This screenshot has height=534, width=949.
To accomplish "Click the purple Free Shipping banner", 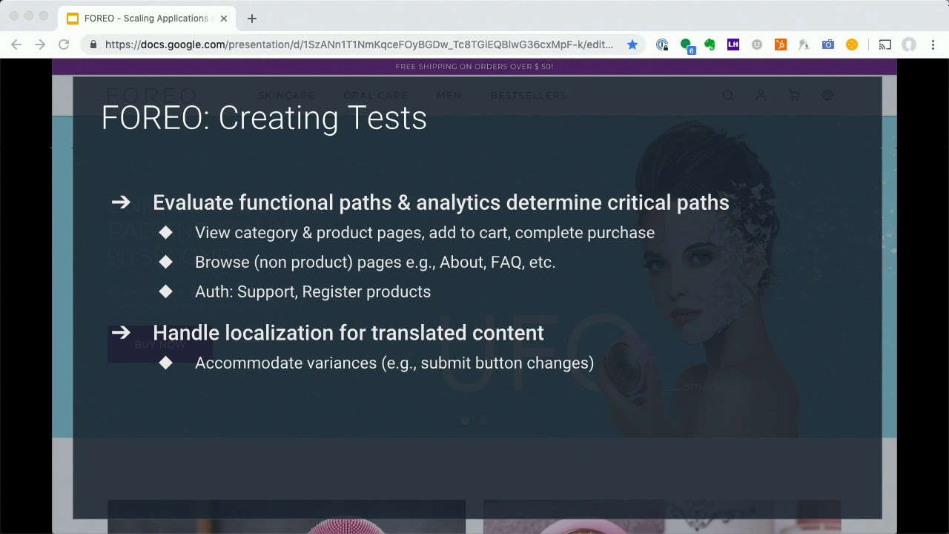I will click(x=474, y=67).
